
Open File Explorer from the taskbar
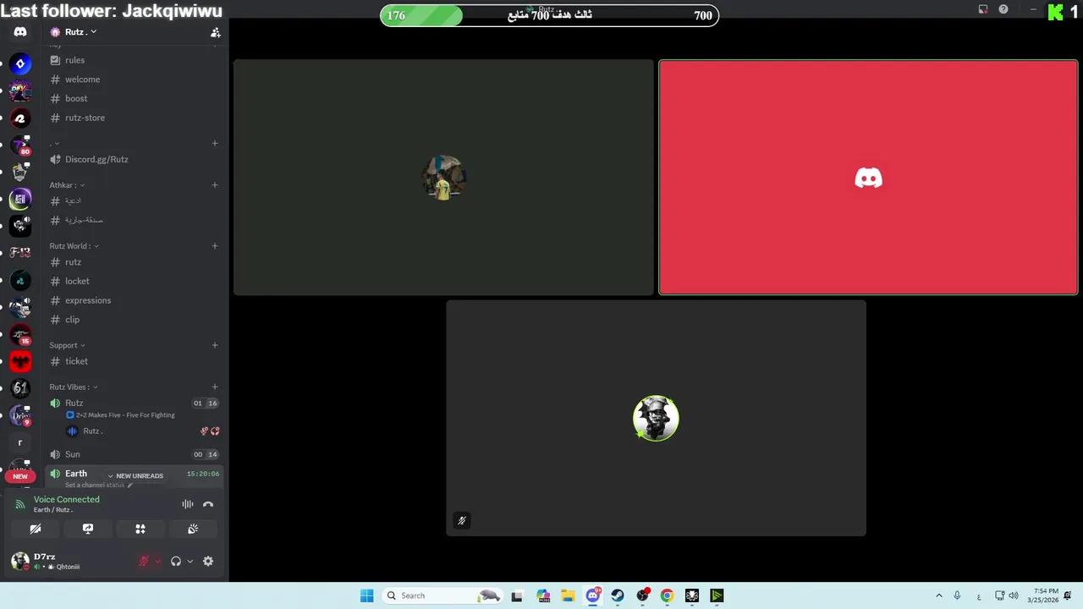point(568,595)
